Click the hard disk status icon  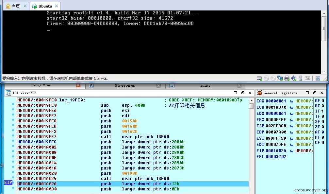point(259,79)
